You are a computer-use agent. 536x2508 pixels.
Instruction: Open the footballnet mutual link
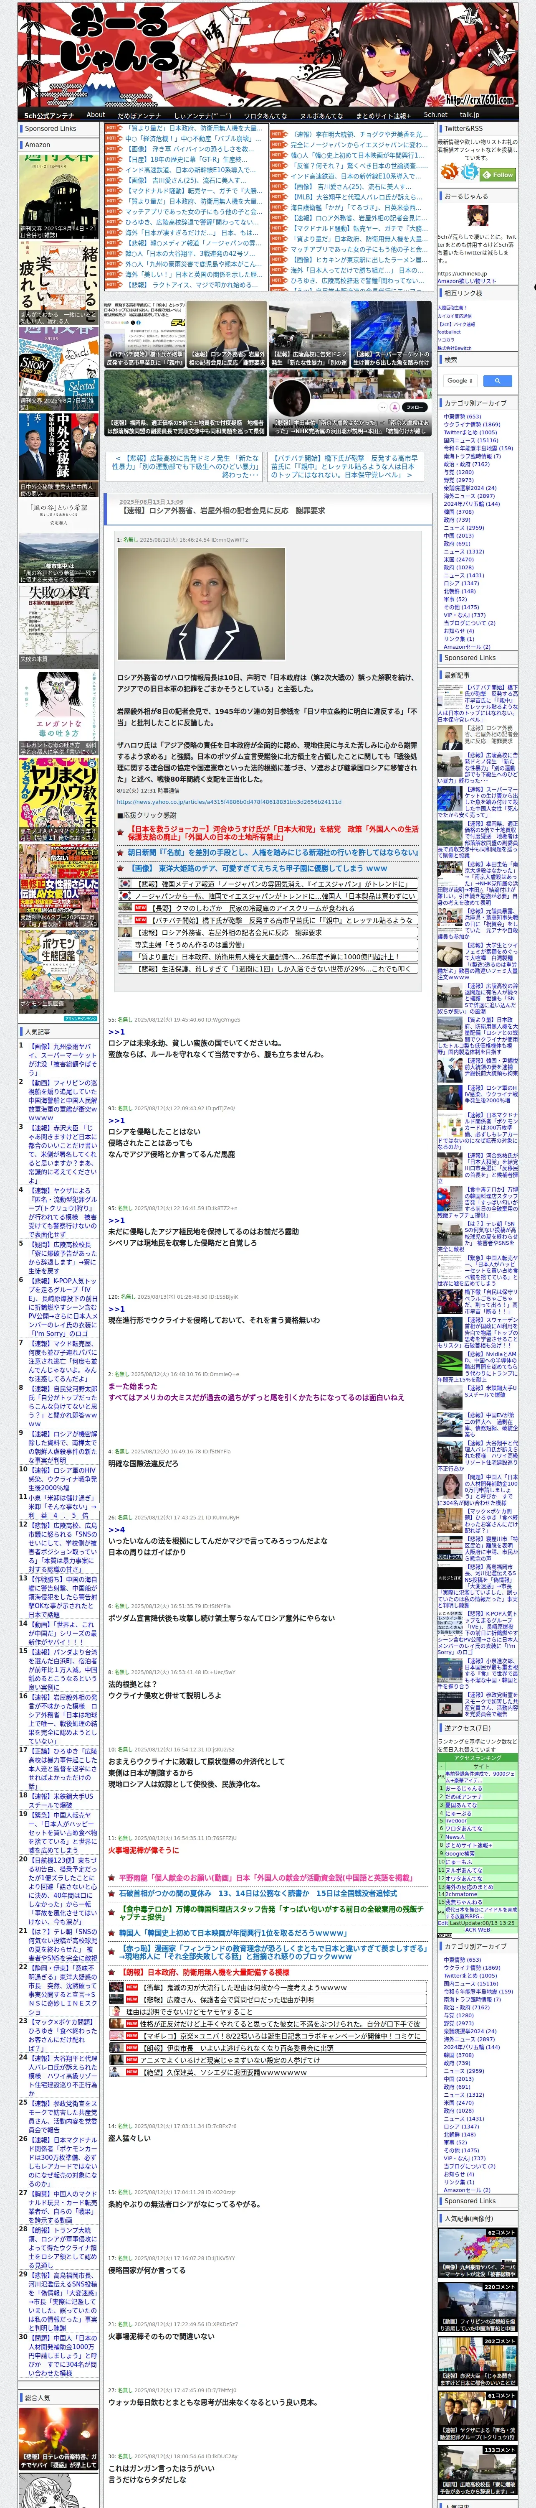tap(450, 332)
